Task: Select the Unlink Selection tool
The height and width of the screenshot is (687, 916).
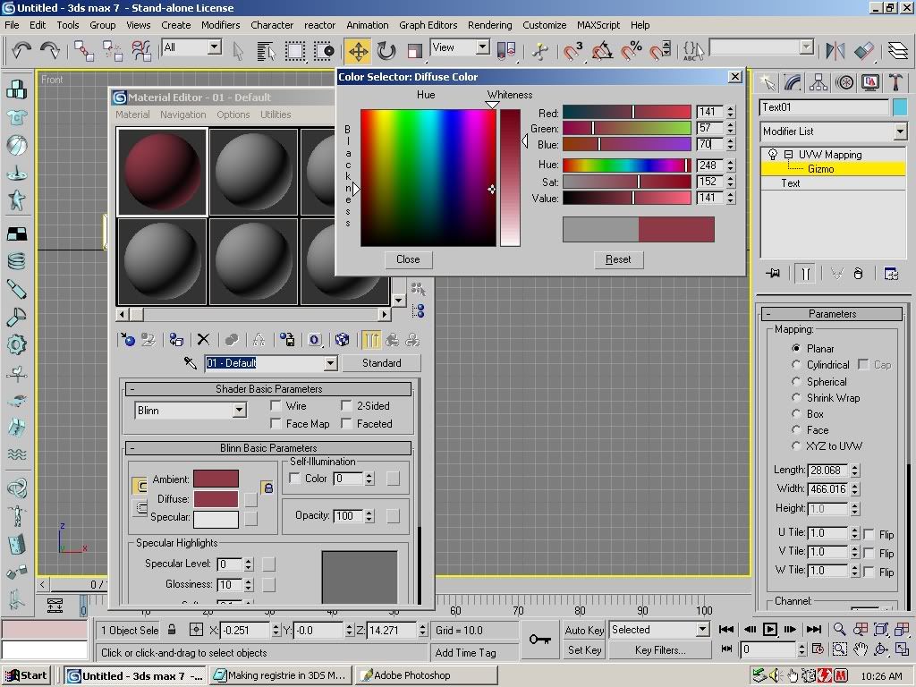Action: point(113,51)
